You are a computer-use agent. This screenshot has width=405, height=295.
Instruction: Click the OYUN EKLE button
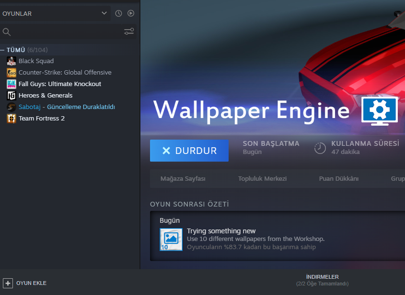click(x=24, y=283)
